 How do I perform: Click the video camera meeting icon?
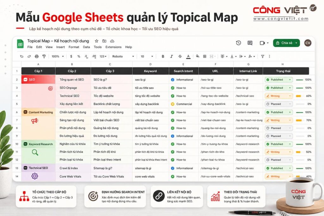pyautogui.click(x=262, y=43)
